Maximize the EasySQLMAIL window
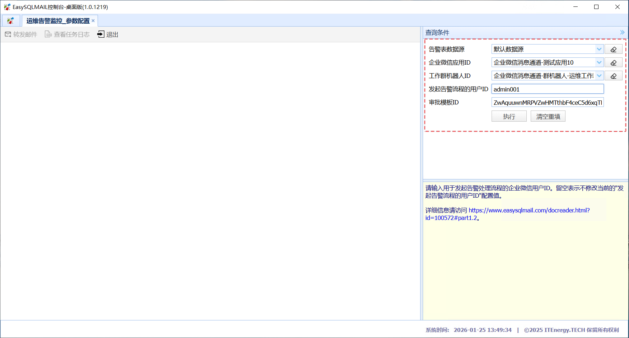Image resolution: width=629 pixels, height=338 pixels. 596,7
